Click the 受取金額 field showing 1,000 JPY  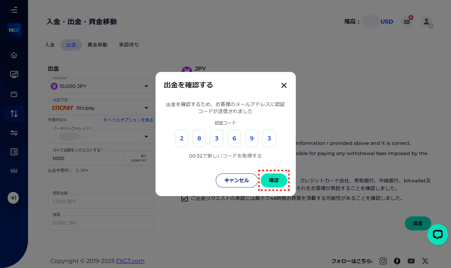tap(101, 201)
